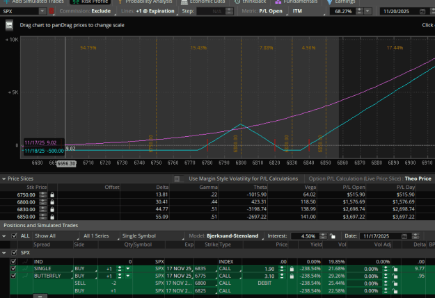Toggle Use Margin Style Volatility checkbox
This screenshot has height=298, width=435.
pos(177,179)
